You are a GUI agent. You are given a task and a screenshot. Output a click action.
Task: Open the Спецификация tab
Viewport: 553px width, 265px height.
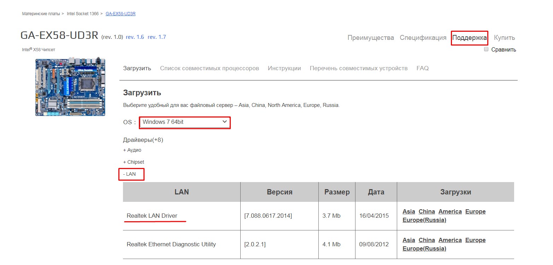click(423, 38)
